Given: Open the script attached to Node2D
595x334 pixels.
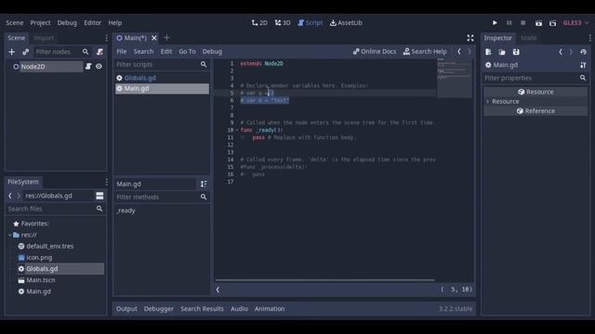Looking at the screenshot, I should 88,66.
